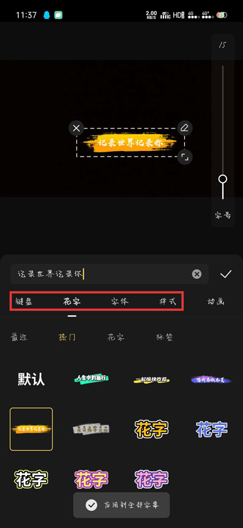Clear the text input with the X icon

click(197, 274)
